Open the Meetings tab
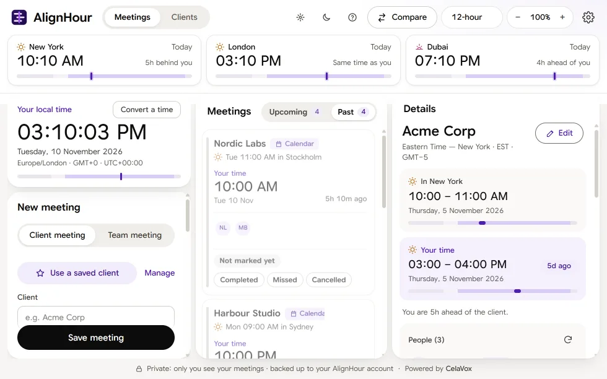607x379 pixels. 133,17
